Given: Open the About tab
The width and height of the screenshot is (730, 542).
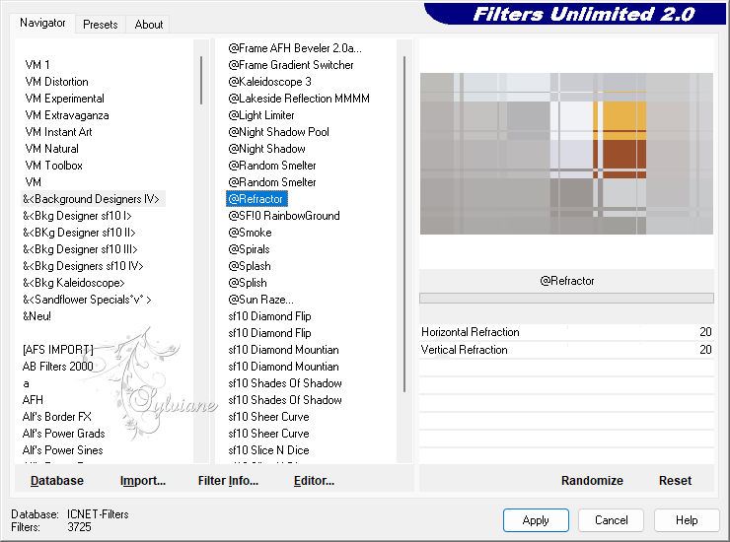Looking at the screenshot, I should tap(149, 25).
